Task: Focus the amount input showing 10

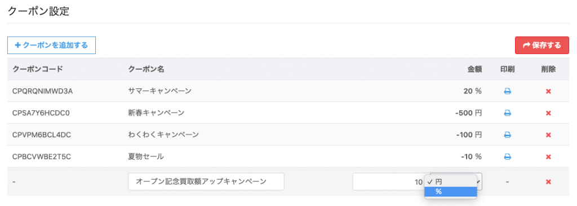Action: point(389,181)
